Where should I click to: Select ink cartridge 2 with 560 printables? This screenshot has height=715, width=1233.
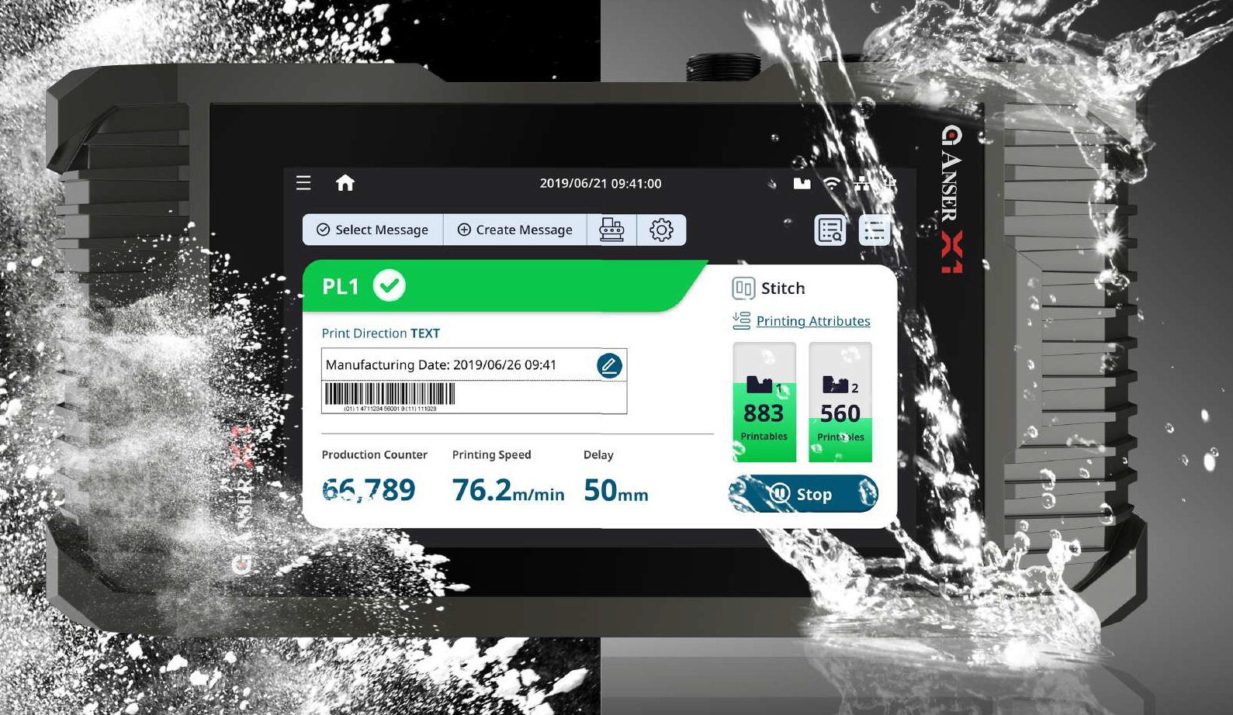(840, 402)
